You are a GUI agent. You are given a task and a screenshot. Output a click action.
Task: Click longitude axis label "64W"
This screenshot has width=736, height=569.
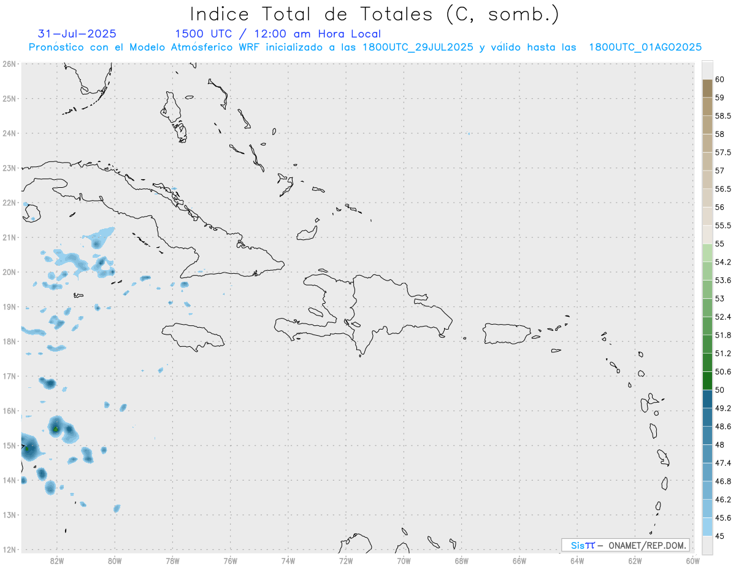click(577, 560)
